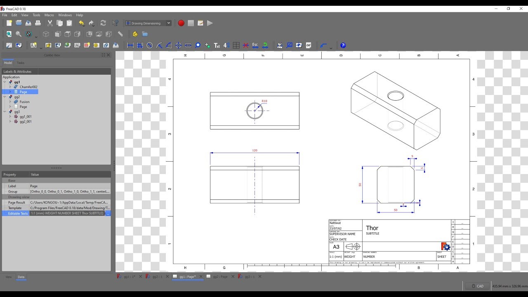
Task: Open the Edit menu
Action: pyautogui.click(x=14, y=15)
